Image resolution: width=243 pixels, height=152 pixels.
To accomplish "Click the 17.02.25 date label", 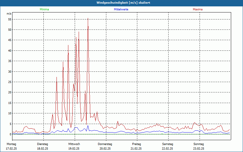I will (x=11, y=149).
